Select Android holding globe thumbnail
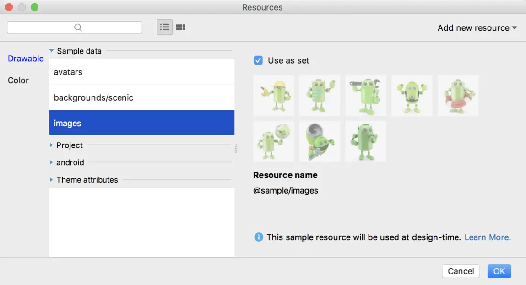Screen dimensions: 526x285 [274, 141]
